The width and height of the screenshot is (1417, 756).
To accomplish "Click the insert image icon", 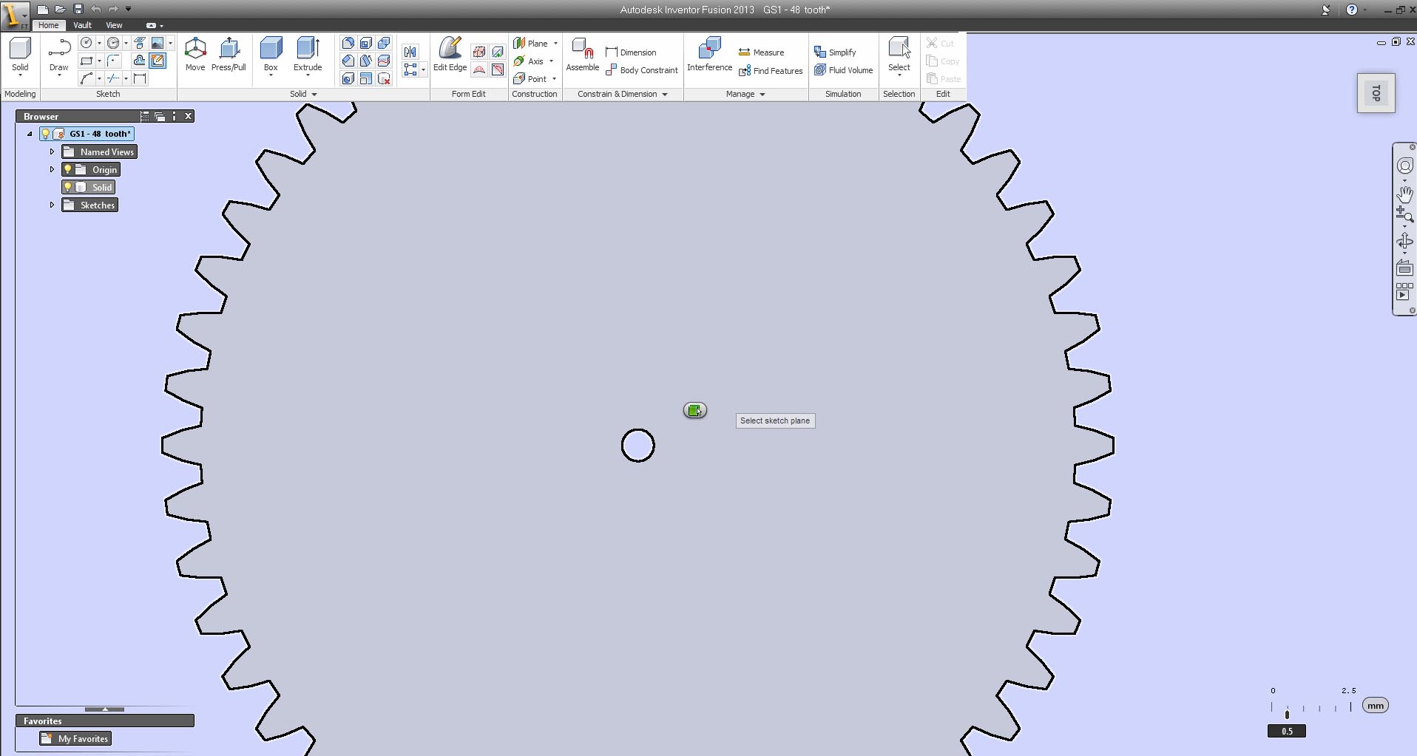I will [158, 43].
